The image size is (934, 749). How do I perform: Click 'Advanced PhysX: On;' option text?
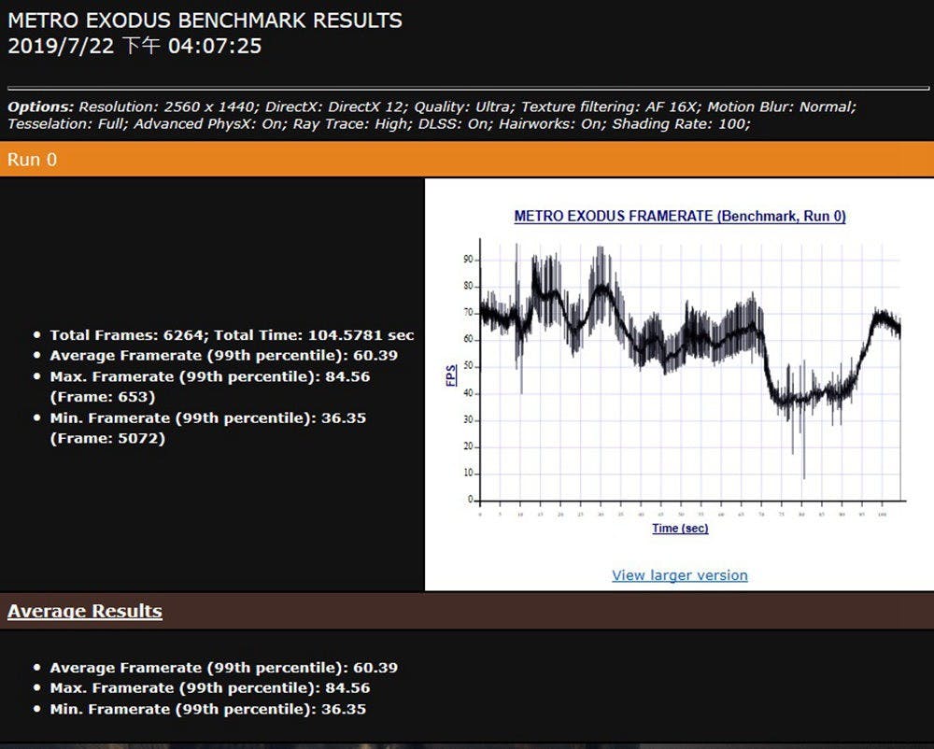coord(210,124)
